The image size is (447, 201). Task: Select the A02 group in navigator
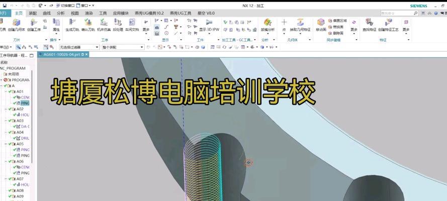pyautogui.click(x=20, y=109)
